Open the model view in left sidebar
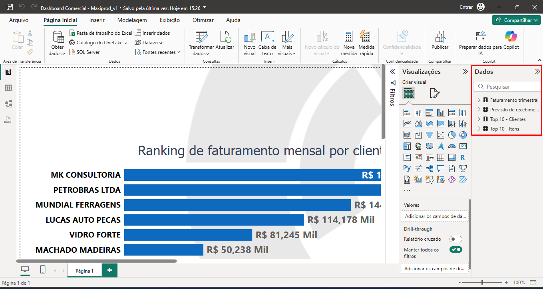Screen dimensions: 543x289 pyautogui.click(x=8, y=104)
